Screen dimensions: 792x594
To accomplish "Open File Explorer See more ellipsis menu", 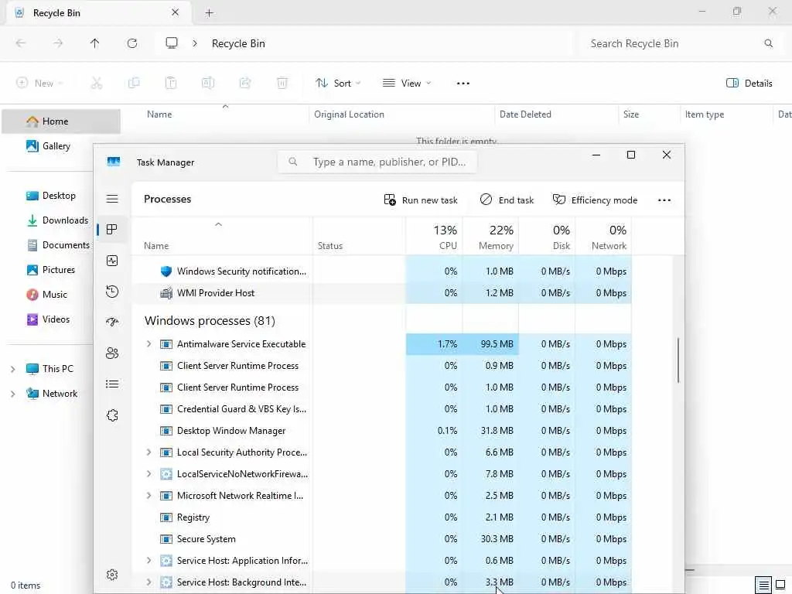I will [463, 84].
